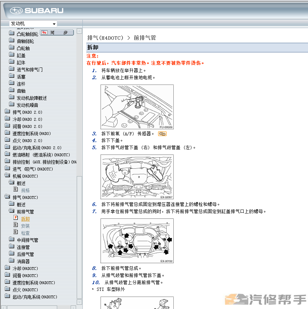The width and height of the screenshot is (308, 309).
Task: Open the 冷却(H4DOTC) section
Action: pyautogui.click(x=25, y=269)
